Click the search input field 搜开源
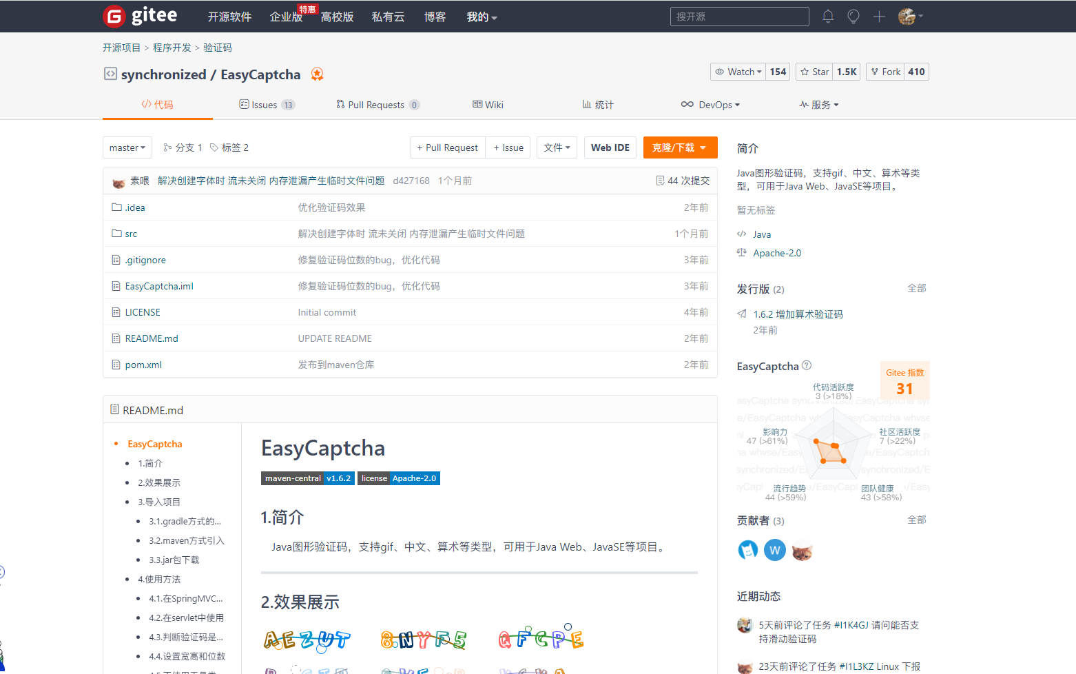Viewport: 1076px width, 674px height. coord(739,16)
